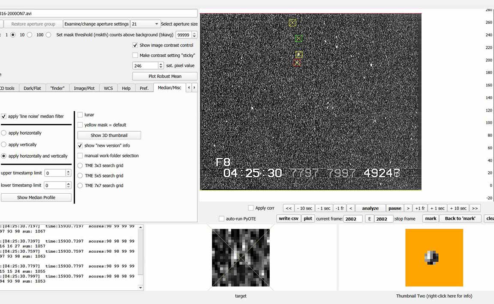Toggle 'Make contrast setting sticky' checkbox
The height and width of the screenshot is (304, 494).
(136, 55)
